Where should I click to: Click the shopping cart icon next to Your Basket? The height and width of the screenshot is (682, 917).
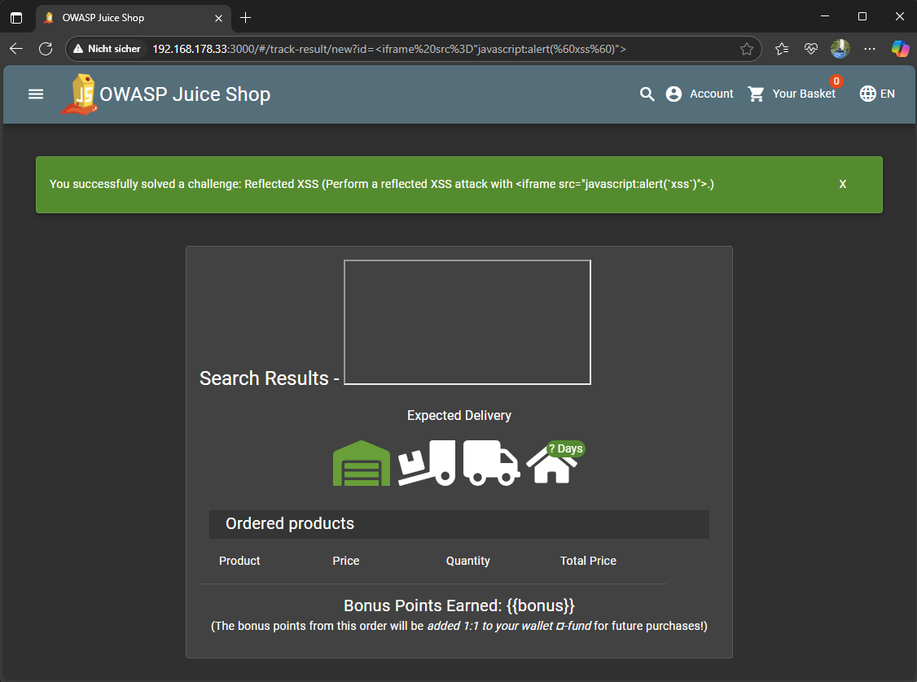(756, 94)
